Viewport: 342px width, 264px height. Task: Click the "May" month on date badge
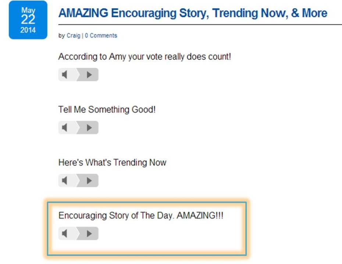tap(28, 10)
